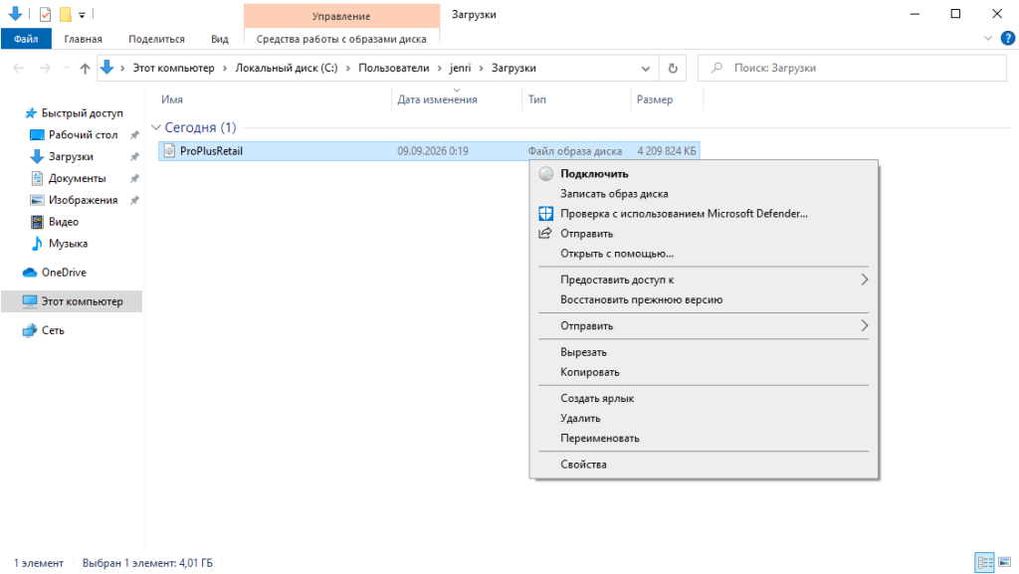Click Пользователи breadcrumb in address bar
This screenshot has height=574, width=1019.
tap(394, 68)
